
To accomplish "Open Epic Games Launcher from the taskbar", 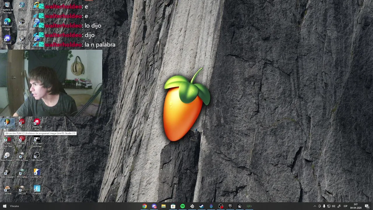I will [230, 206].
